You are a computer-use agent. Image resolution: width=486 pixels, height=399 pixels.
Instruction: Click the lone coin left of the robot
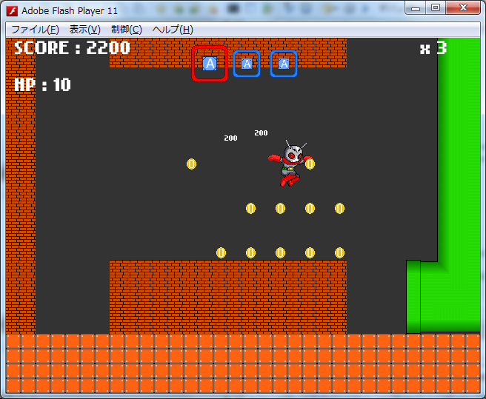click(192, 164)
